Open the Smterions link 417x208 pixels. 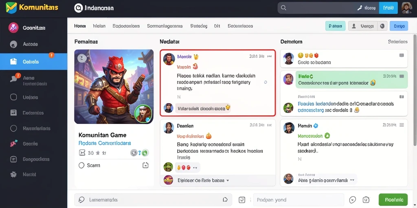pyautogui.click(x=398, y=42)
